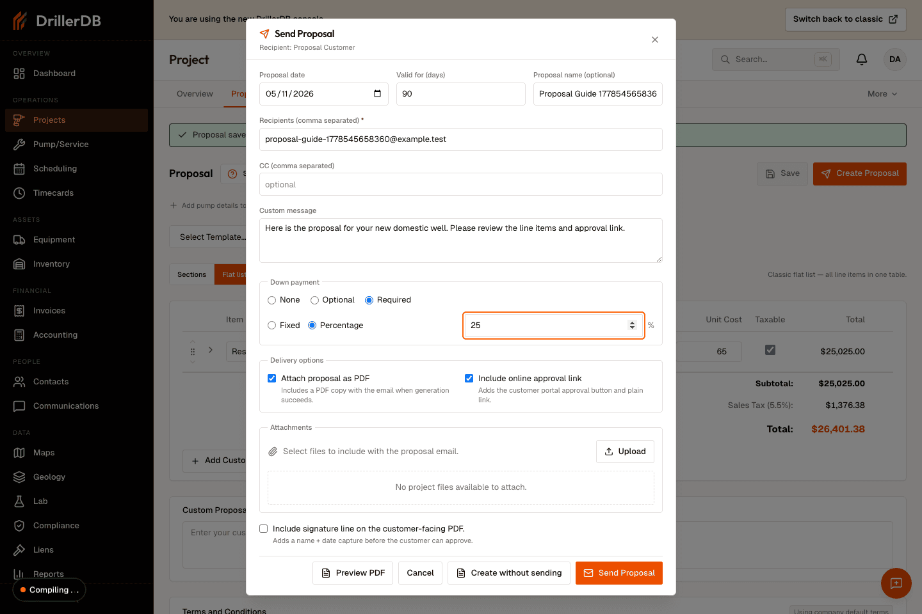Toggle Include online approval link checkbox
The height and width of the screenshot is (614, 922).
[x=469, y=379]
